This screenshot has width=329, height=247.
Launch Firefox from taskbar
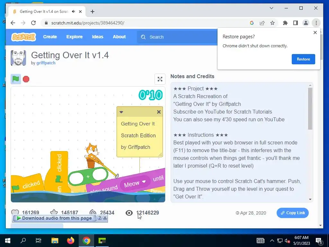[70, 241]
